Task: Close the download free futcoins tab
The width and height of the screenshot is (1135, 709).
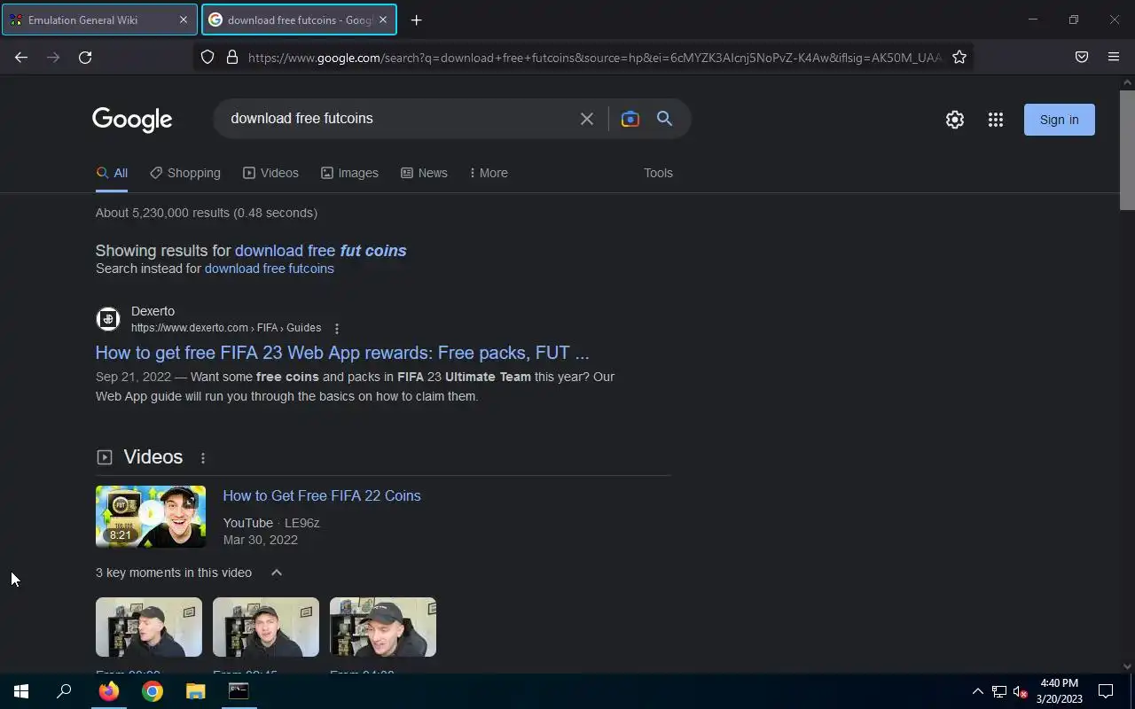Action: [x=383, y=19]
